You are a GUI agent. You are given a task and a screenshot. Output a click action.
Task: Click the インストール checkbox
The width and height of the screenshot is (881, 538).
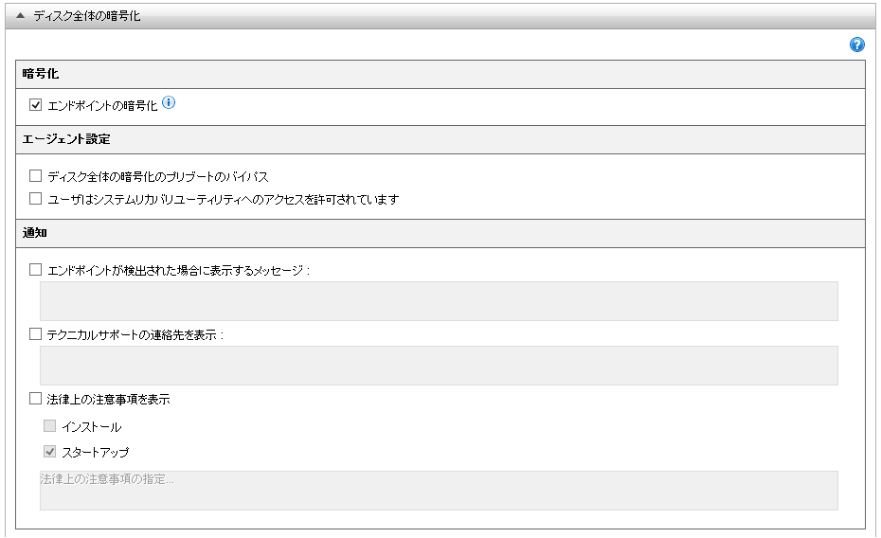pyautogui.click(x=50, y=426)
